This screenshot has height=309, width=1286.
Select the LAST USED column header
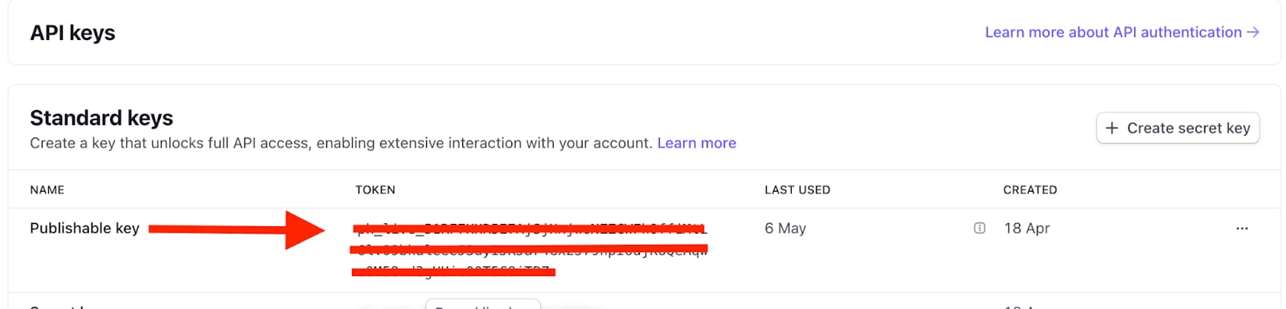[797, 190]
